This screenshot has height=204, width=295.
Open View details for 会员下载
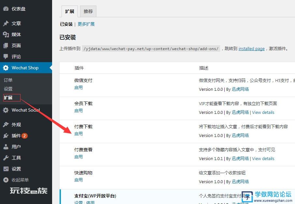tap(263, 113)
